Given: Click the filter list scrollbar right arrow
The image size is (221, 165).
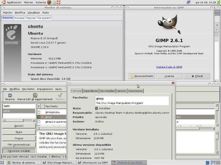Looking at the screenshot, I should click(x=34, y=120).
